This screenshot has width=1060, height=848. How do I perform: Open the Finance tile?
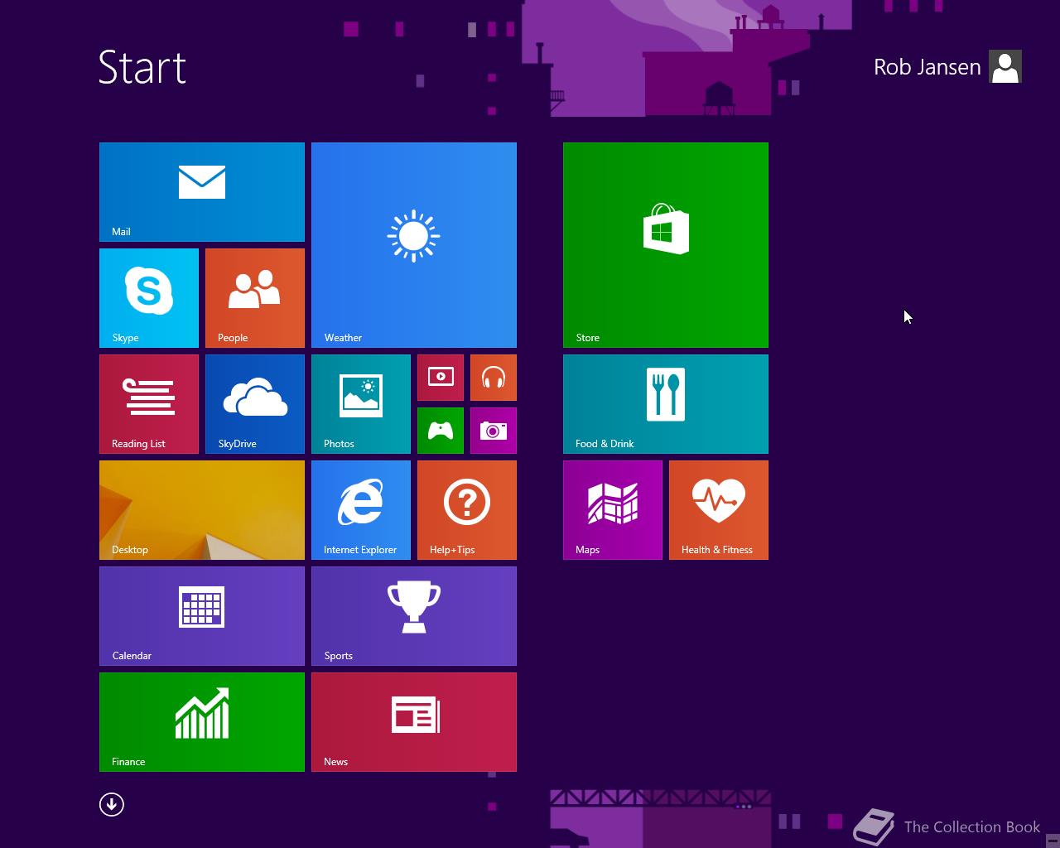pyautogui.click(x=202, y=722)
